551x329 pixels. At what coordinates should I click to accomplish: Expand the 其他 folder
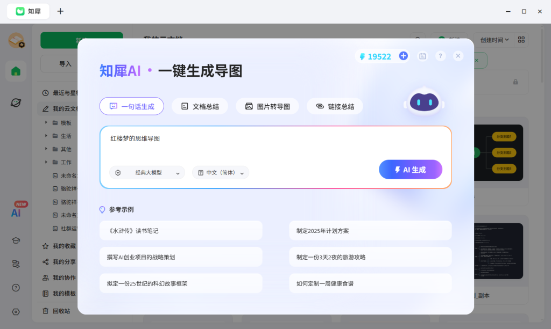point(46,149)
